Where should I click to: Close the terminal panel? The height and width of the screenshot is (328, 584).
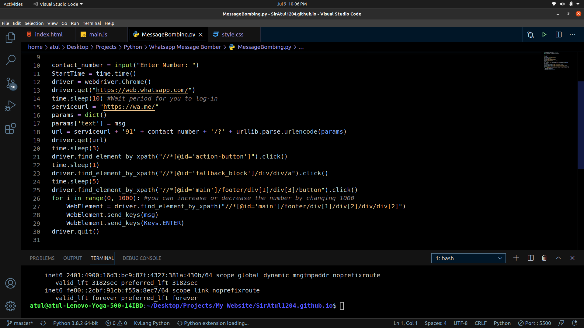572,258
